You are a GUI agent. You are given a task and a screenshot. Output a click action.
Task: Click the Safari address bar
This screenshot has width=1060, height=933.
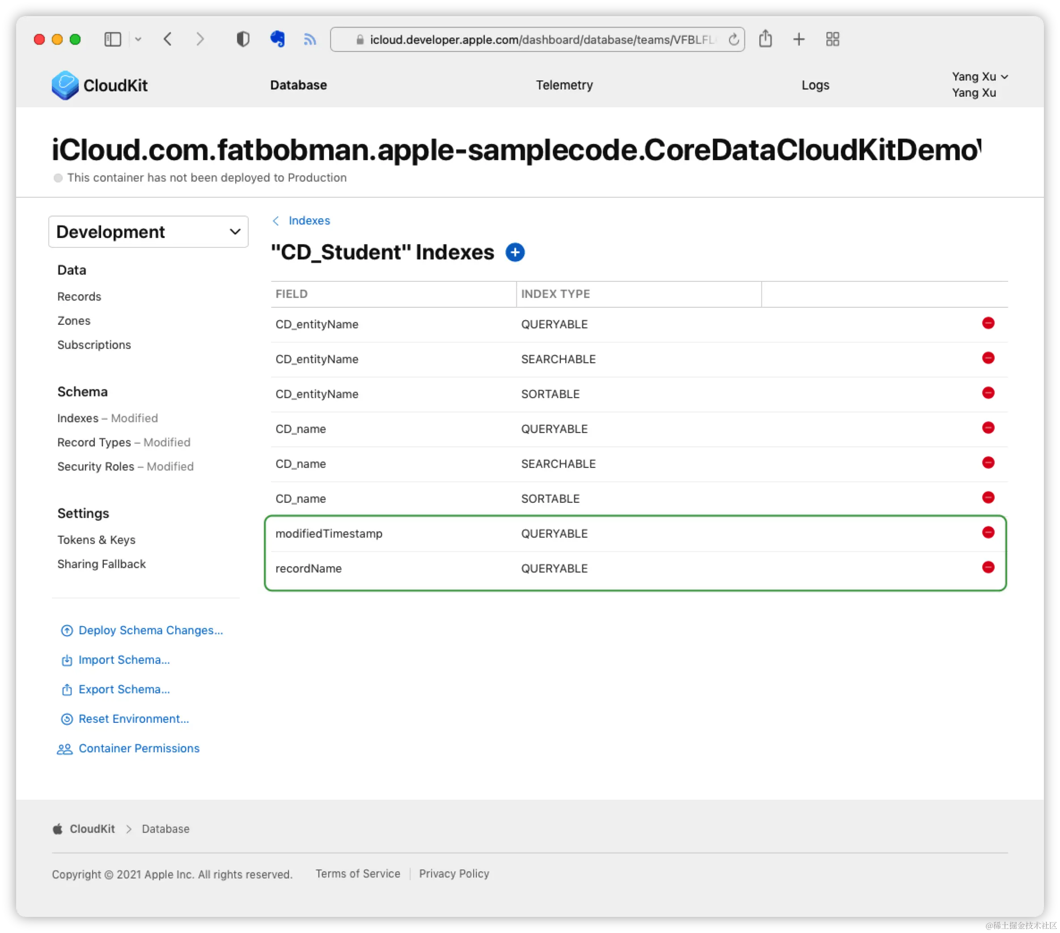[539, 40]
